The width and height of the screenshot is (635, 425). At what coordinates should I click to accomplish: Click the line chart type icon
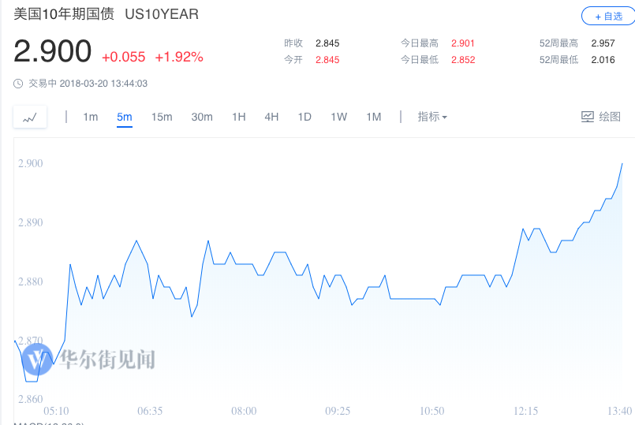[x=30, y=117]
